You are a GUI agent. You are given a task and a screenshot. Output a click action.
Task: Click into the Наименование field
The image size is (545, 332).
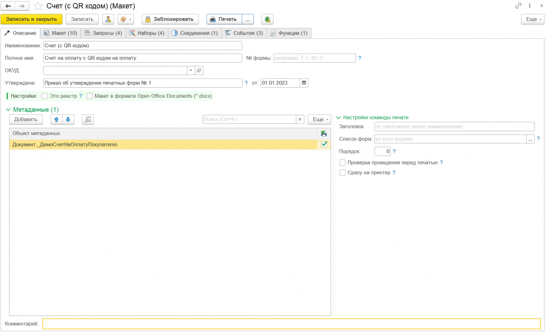point(143,46)
